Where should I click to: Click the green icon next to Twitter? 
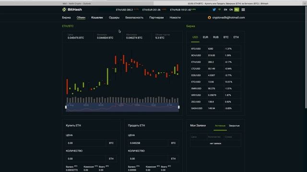point(220,10)
